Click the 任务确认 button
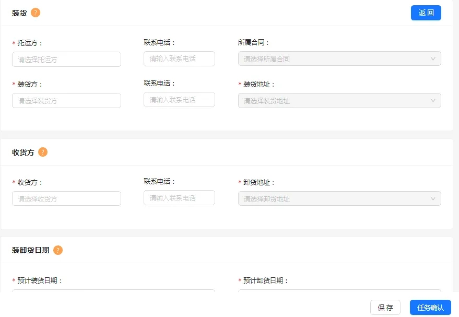This screenshot has height=317, width=459. click(x=430, y=308)
